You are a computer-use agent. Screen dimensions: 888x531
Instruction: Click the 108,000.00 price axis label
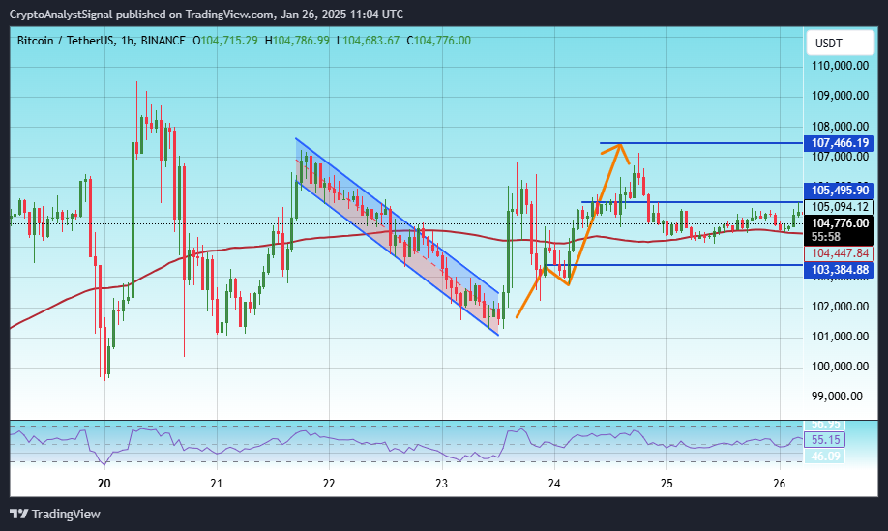click(840, 127)
